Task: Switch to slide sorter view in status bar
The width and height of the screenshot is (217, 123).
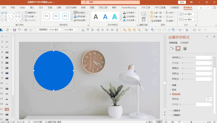Action: (x=166, y=122)
